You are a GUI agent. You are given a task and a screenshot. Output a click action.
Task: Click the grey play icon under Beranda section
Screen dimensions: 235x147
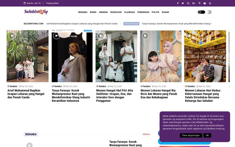click(29, 145)
